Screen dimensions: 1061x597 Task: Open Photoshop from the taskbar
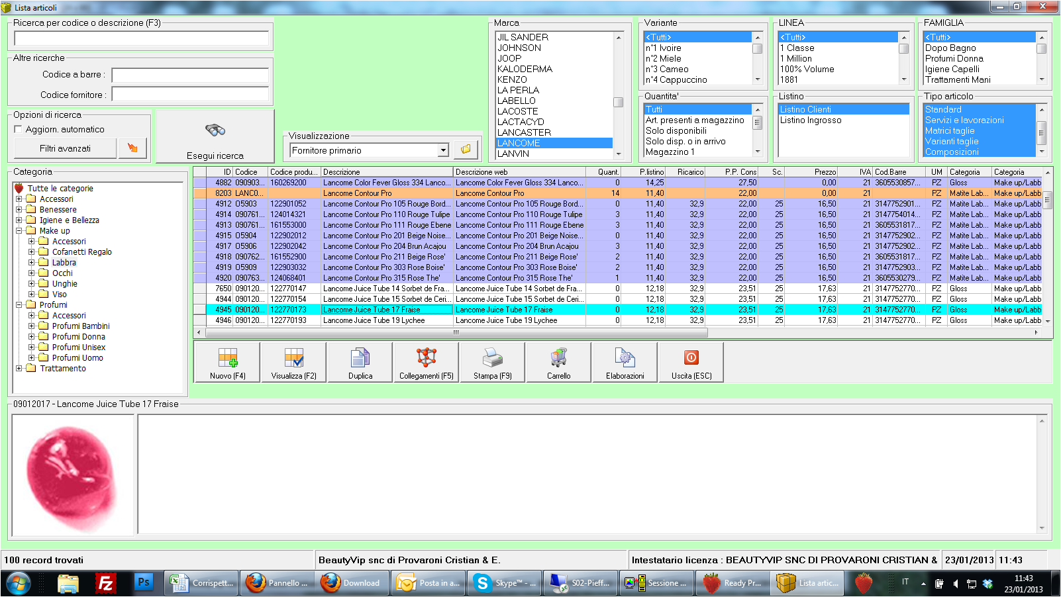coord(143,583)
